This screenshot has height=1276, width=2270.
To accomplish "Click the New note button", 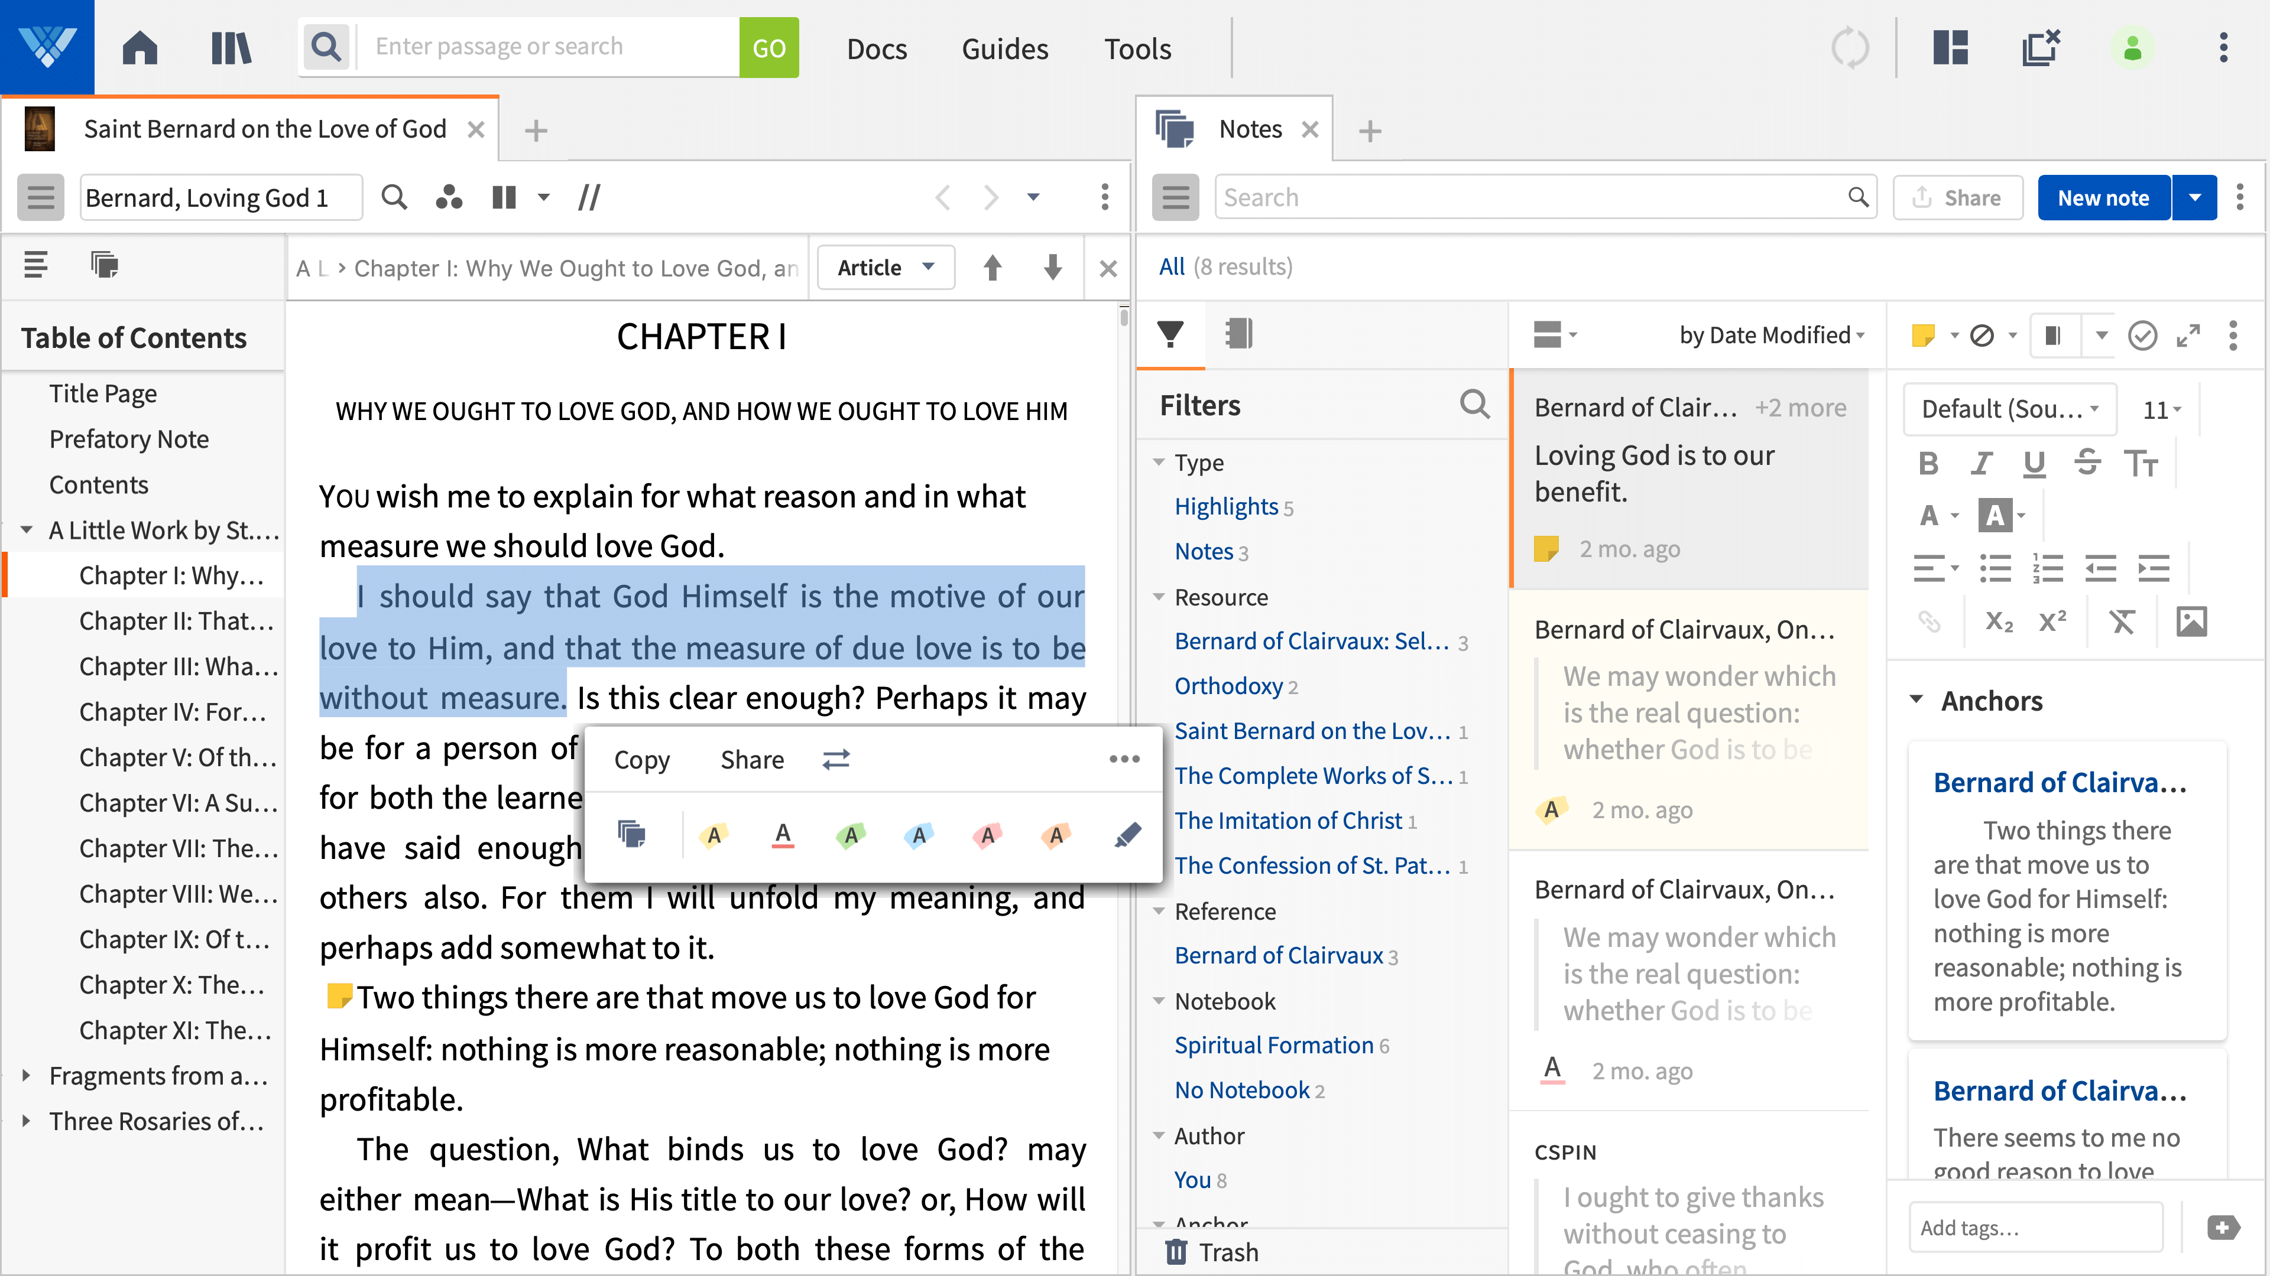I will [x=2103, y=197].
